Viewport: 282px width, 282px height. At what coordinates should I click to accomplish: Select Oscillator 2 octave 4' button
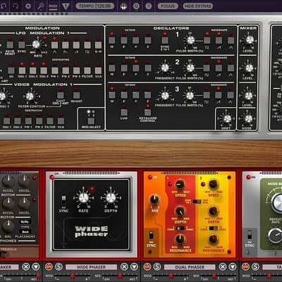tap(136, 68)
